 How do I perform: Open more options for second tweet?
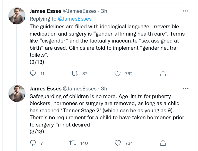coord(185,89)
